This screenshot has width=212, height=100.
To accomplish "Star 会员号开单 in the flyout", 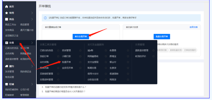I will click(x=80, y=68).
